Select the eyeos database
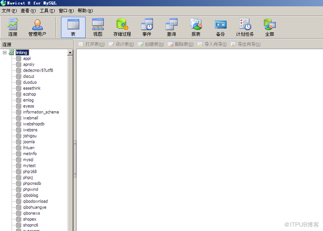 click(x=28, y=106)
